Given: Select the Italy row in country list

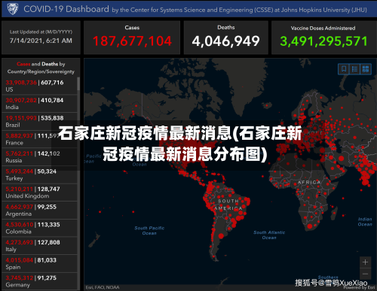Looking at the screenshot, I should pyautogui.click(x=39, y=246).
